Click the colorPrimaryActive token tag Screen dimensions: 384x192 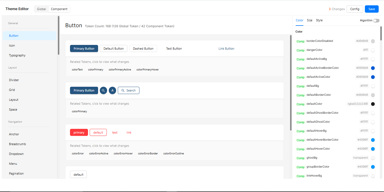pos(120,69)
